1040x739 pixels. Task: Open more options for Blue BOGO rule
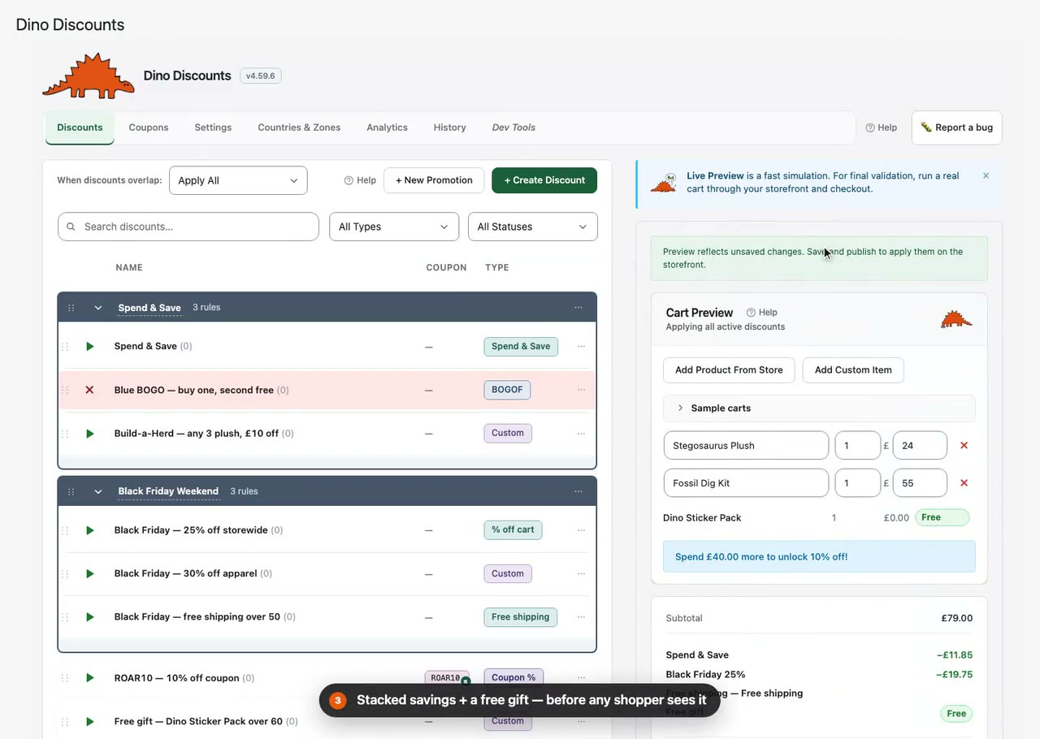(581, 390)
